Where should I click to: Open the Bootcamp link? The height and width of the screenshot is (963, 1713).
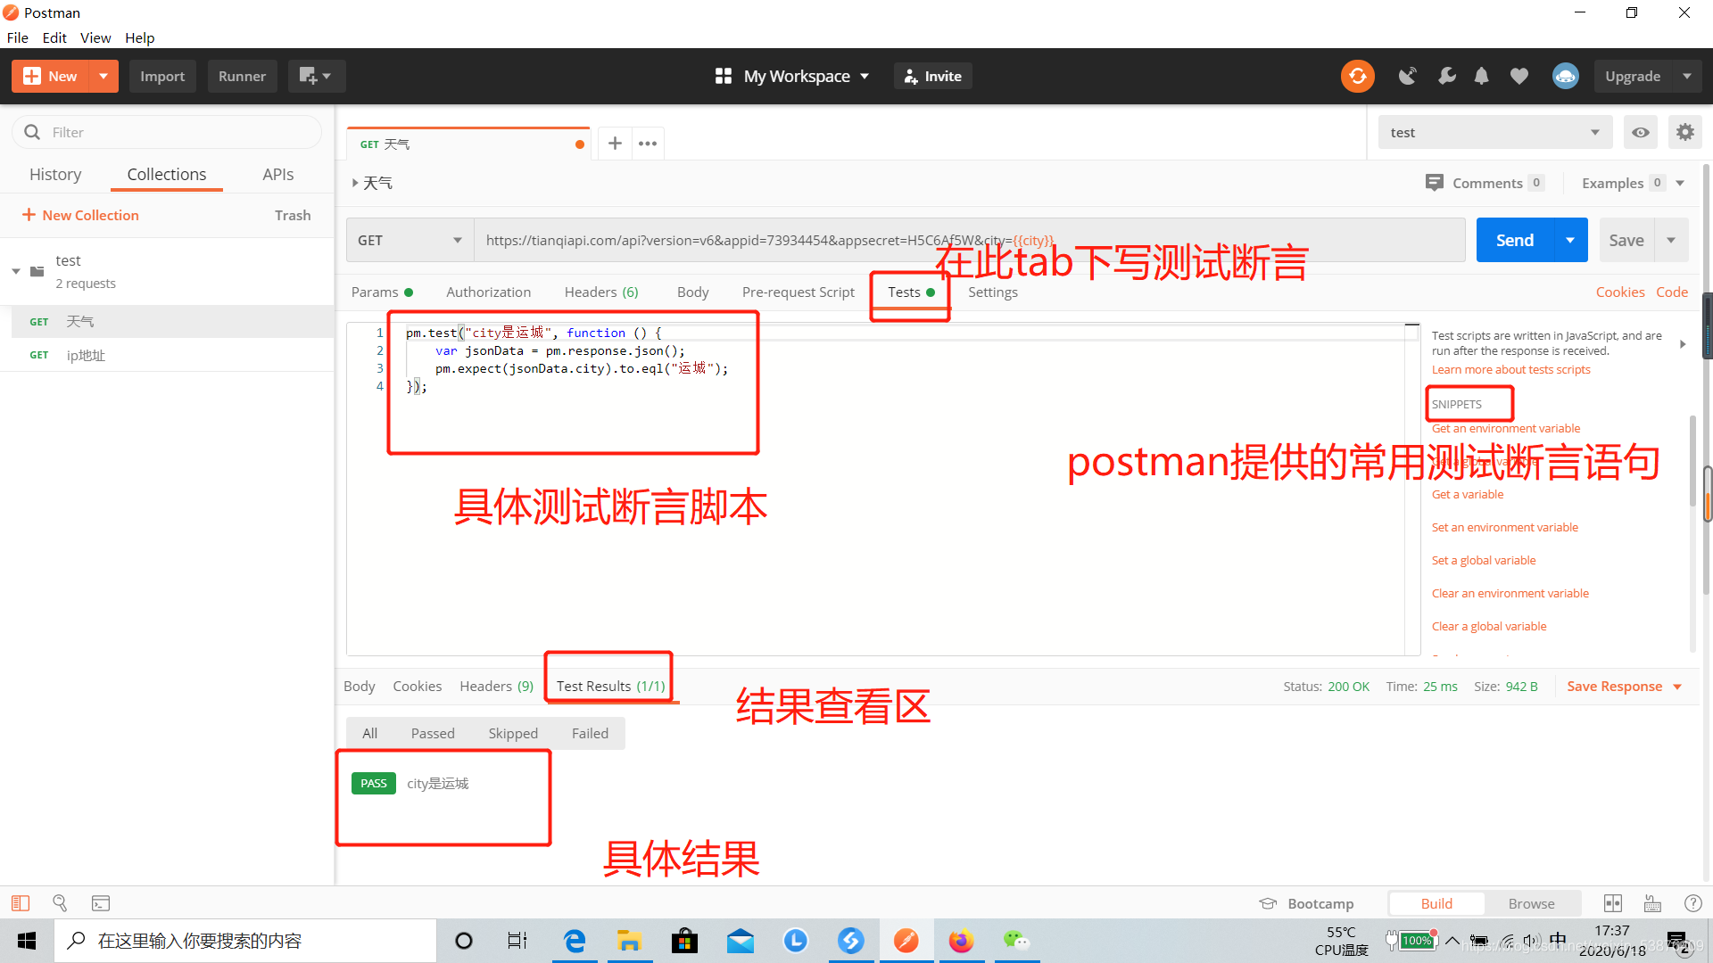[1306, 903]
